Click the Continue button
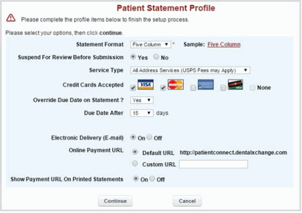 115,201
